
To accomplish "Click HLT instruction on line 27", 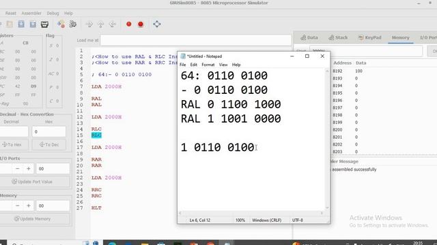I will pyautogui.click(x=96, y=208).
